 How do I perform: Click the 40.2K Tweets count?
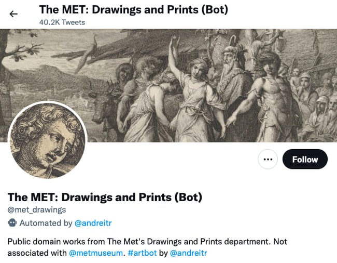(x=62, y=22)
